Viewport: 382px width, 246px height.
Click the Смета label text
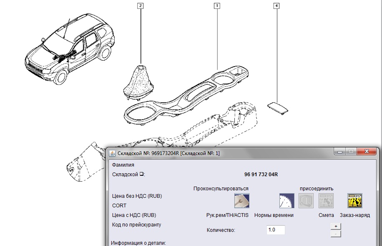click(x=326, y=215)
